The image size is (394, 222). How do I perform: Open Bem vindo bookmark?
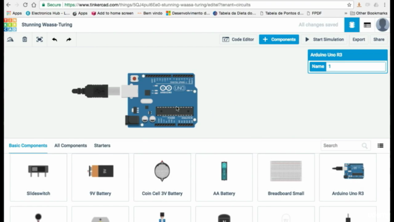(150, 13)
